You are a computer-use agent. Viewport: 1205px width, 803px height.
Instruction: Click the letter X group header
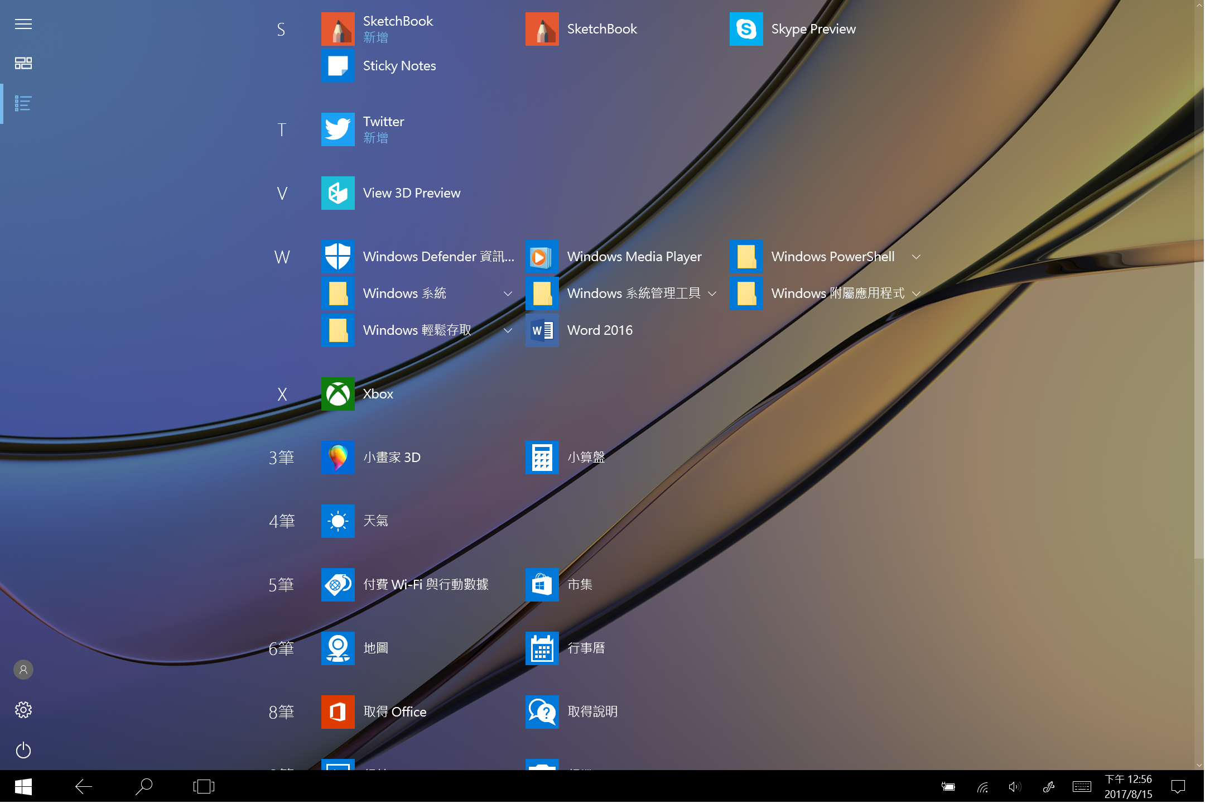[x=282, y=394]
